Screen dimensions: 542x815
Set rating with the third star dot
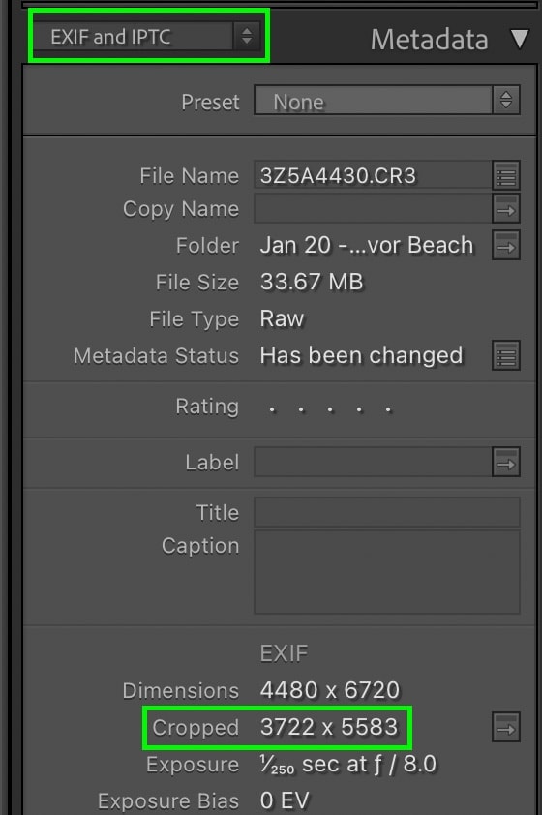330,409
